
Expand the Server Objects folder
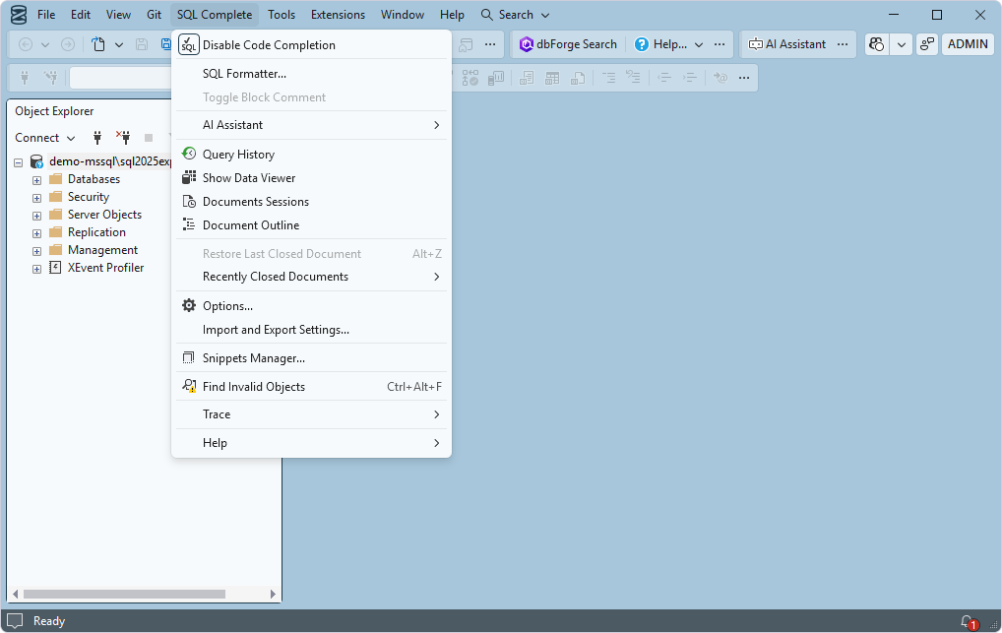pos(37,217)
